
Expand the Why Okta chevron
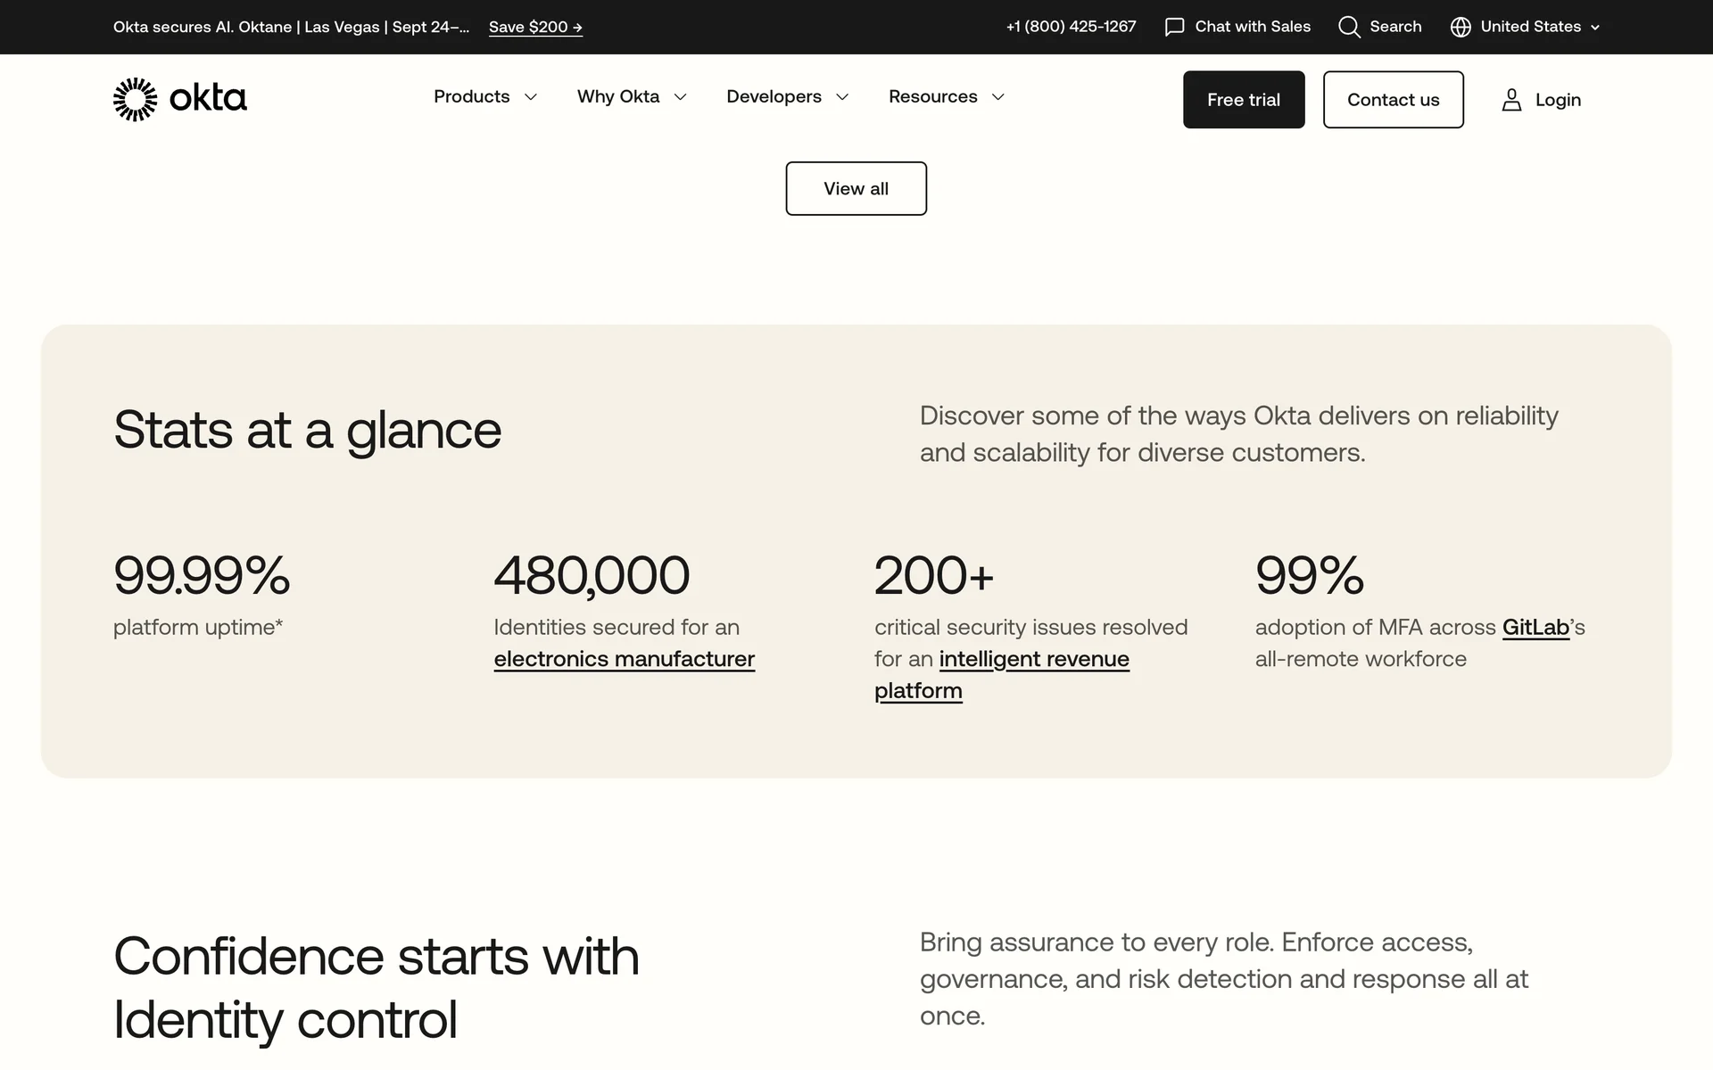pyautogui.click(x=681, y=97)
